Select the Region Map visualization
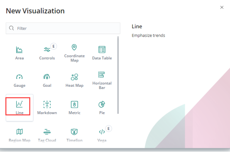Viewport: 230px width, 152px height. [x=20, y=135]
